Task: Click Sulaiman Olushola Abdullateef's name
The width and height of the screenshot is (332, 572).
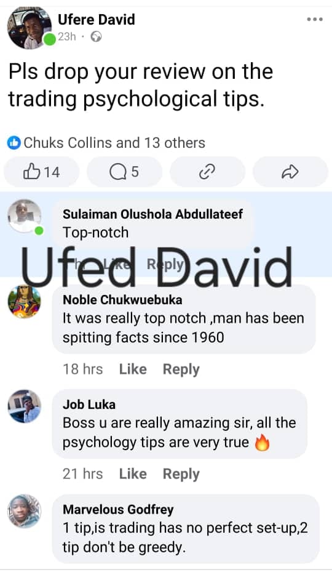Action: pyautogui.click(x=152, y=214)
